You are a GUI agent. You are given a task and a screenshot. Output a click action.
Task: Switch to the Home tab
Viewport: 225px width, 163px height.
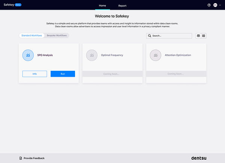(102, 6)
